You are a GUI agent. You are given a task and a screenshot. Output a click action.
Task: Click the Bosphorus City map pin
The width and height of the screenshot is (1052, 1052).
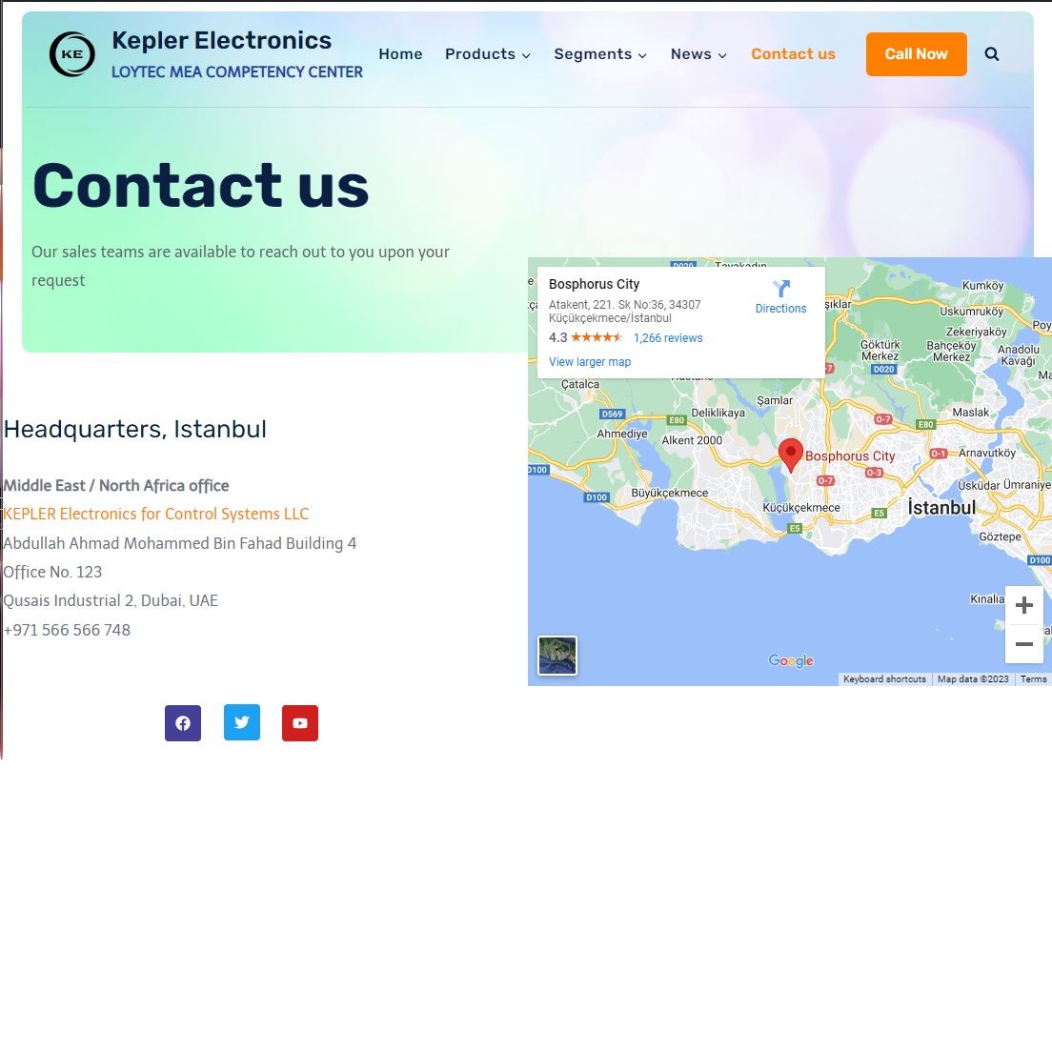[791, 455]
